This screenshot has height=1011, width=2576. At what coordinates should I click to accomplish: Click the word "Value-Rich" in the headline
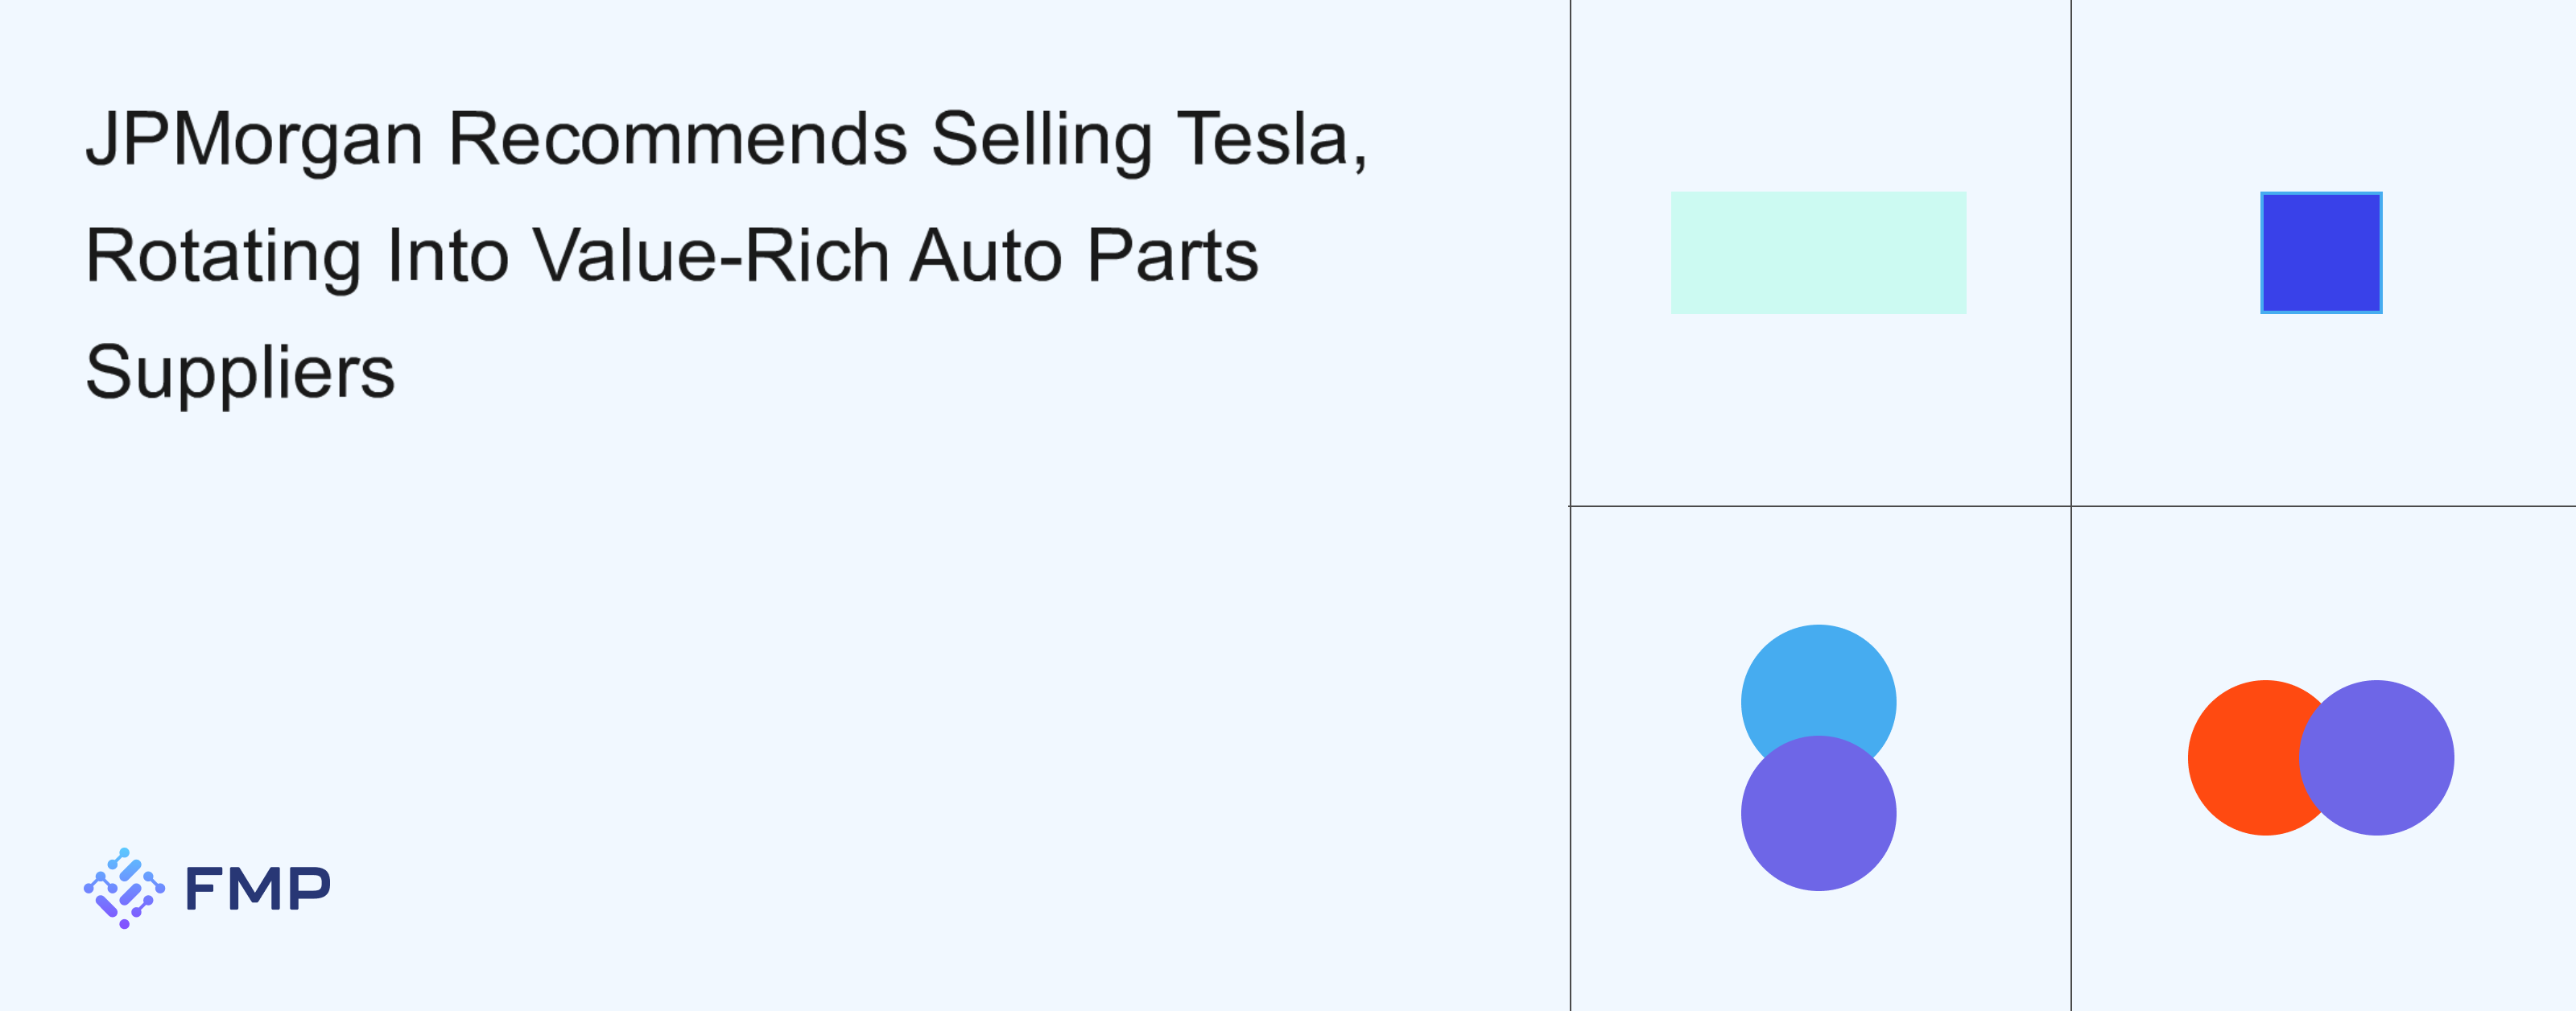tap(710, 255)
